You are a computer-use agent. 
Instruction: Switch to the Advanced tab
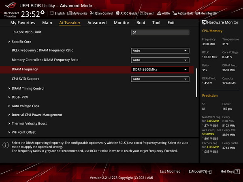click(x=97, y=23)
